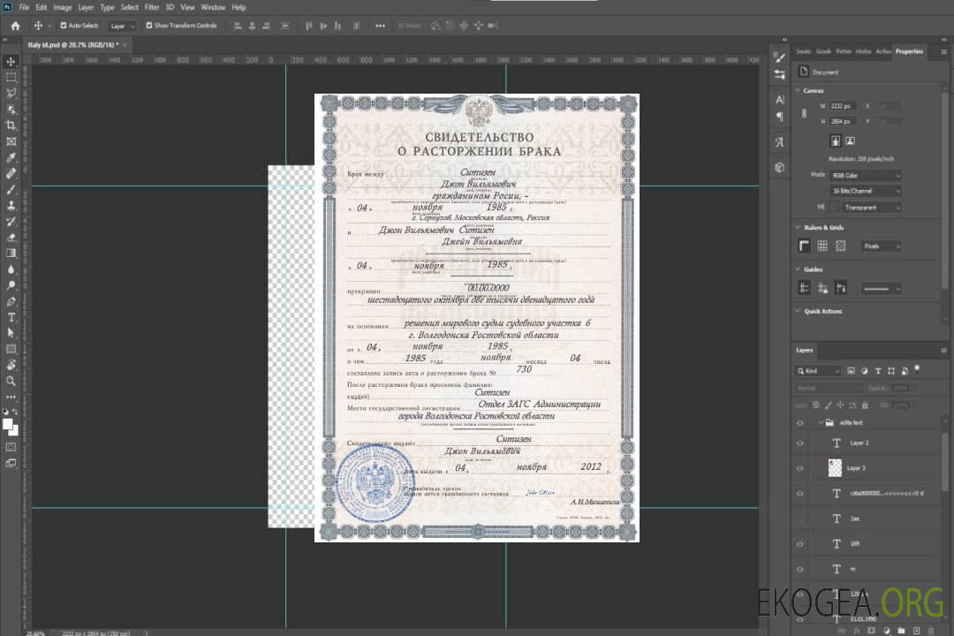The width and height of the screenshot is (954, 636).
Task: Hide Layer 3 visibility eye
Action: click(x=800, y=469)
